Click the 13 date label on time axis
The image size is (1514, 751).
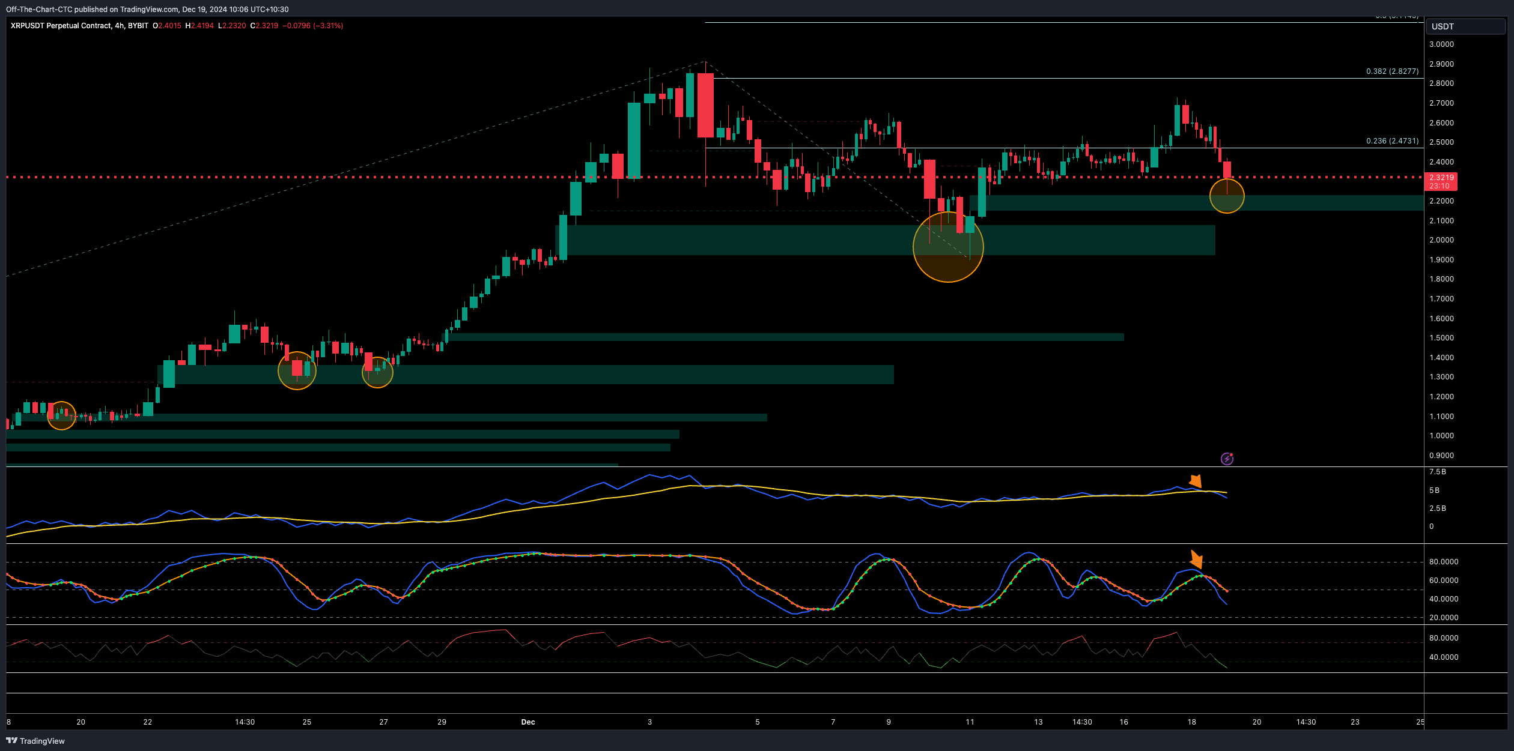pos(1039,722)
